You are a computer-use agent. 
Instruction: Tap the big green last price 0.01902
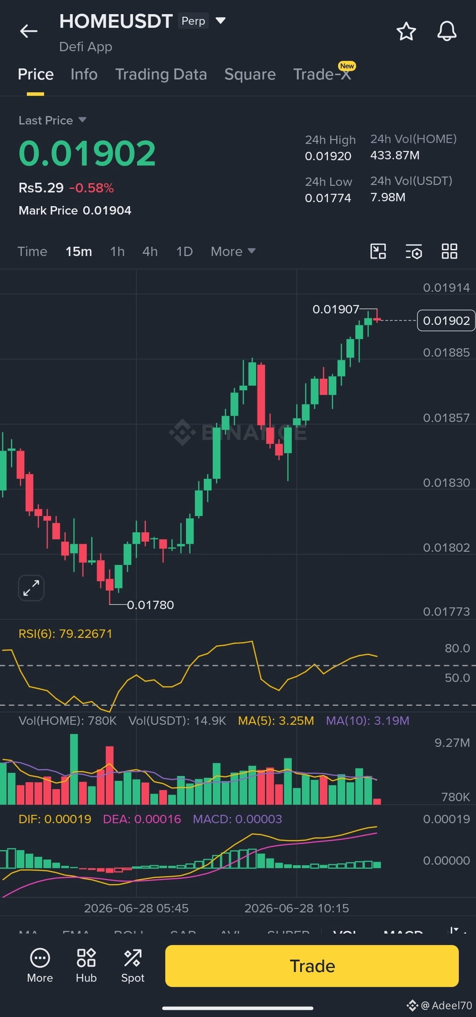(x=87, y=153)
